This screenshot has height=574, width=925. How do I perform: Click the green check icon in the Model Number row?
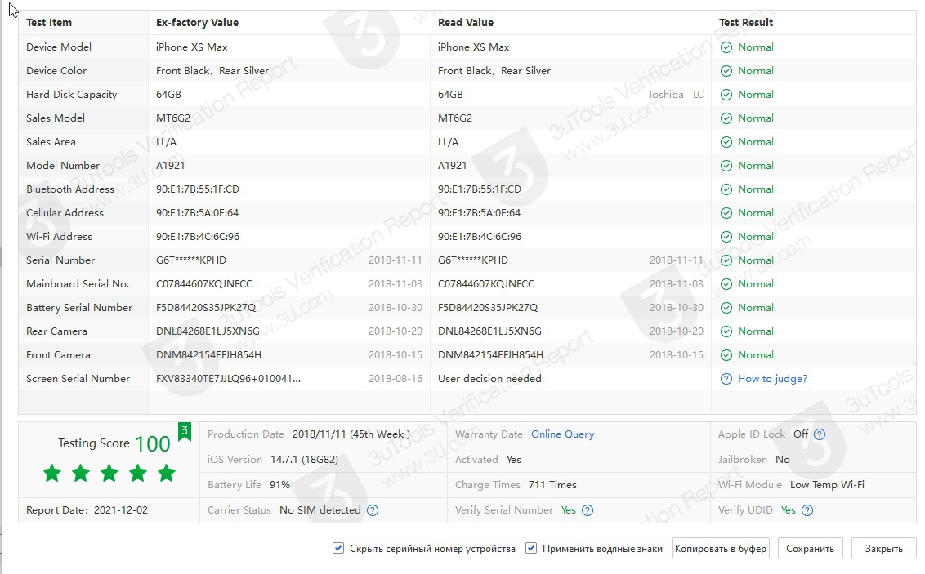(x=726, y=166)
